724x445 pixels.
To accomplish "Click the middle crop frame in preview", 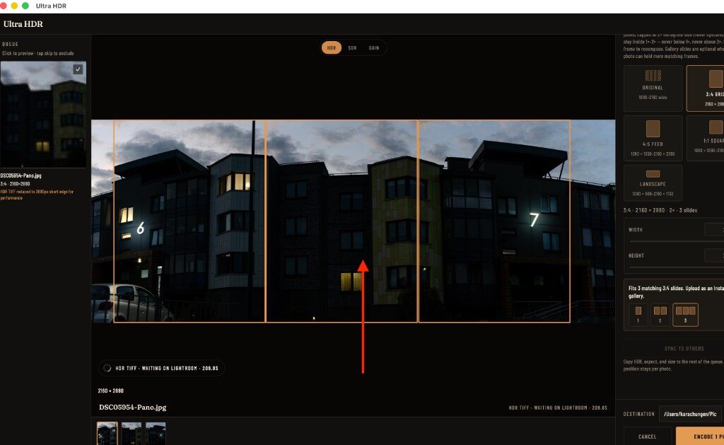I will (341, 221).
